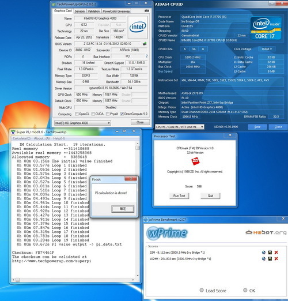The image size is (288, 301).
Task: Click the Super PI scroll down arrow
Action: coord(138,276)
